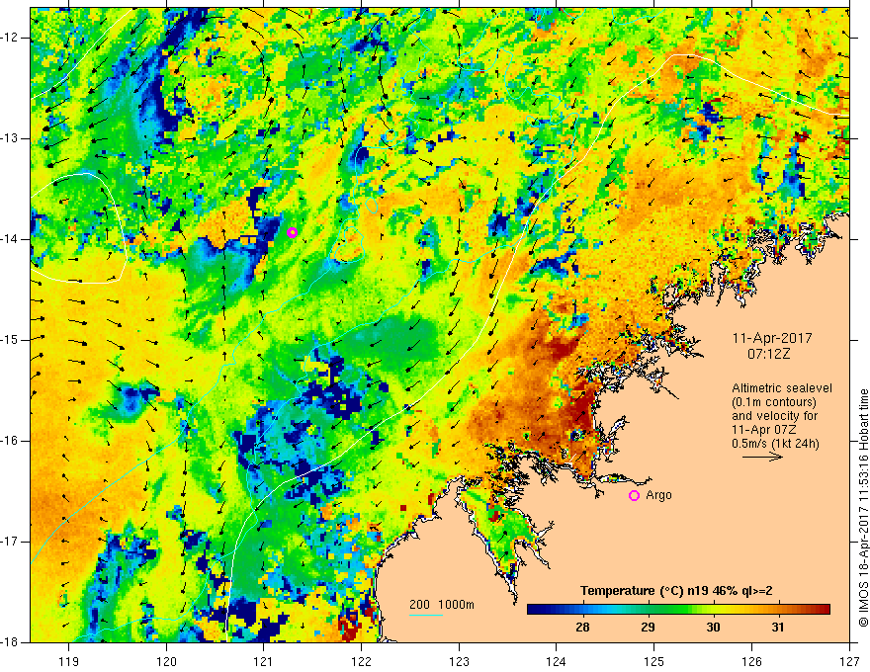Click the '200 1000m' depth contour label

(x=442, y=605)
